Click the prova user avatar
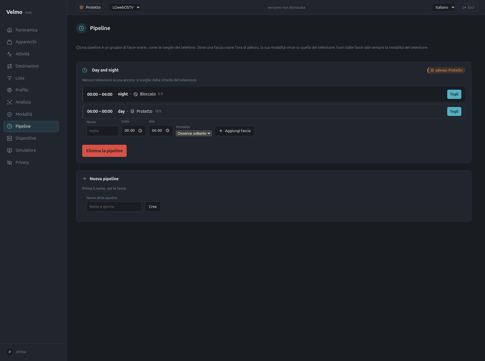485x361 pixels. click(x=10, y=352)
